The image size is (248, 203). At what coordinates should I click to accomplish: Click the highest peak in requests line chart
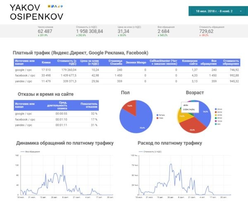pyautogui.click(x=63, y=165)
